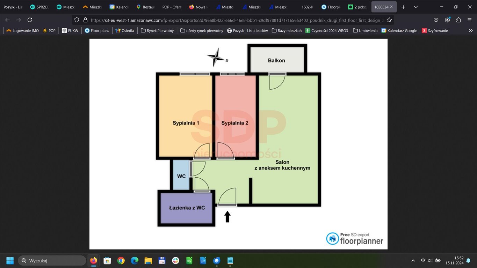Viewport: 477px width, 268px height.
Task: Open the Firefox account menu
Action: 447,20
